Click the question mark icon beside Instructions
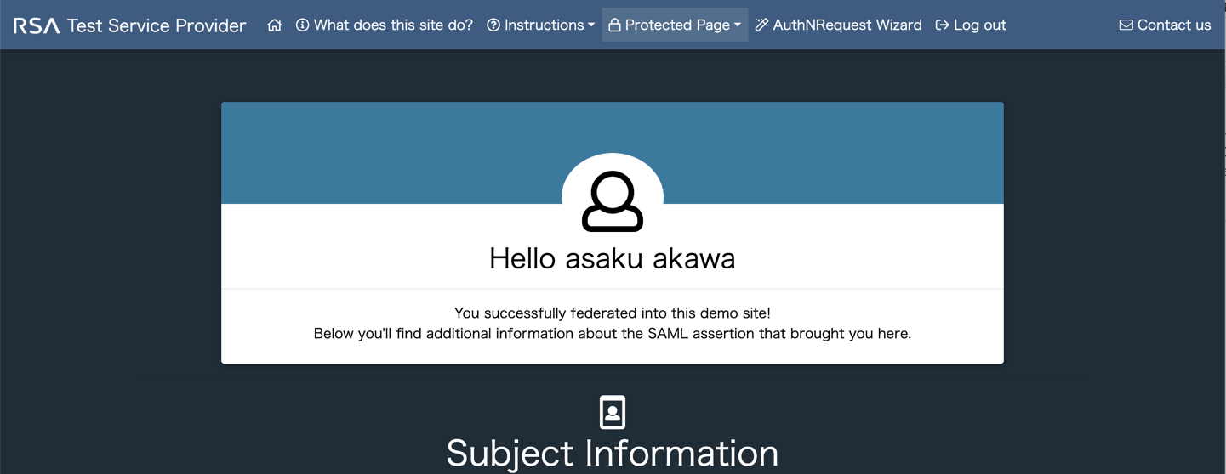The height and width of the screenshot is (474, 1226). (x=493, y=25)
